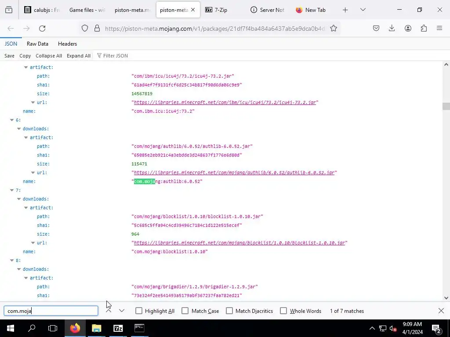This screenshot has width=450, height=337.
Task: Switch to Server Not Found tab
Action: tap(269, 10)
